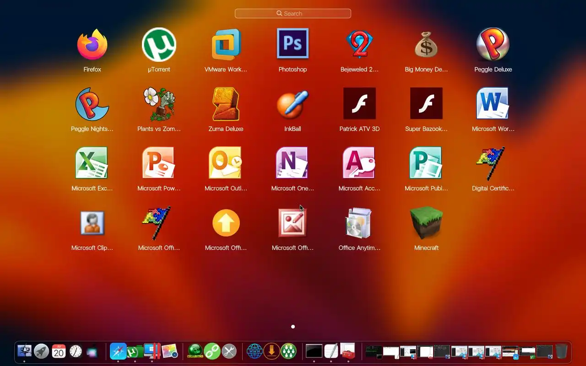
Task: Launch Microsoft OneNote
Action: pyautogui.click(x=293, y=163)
